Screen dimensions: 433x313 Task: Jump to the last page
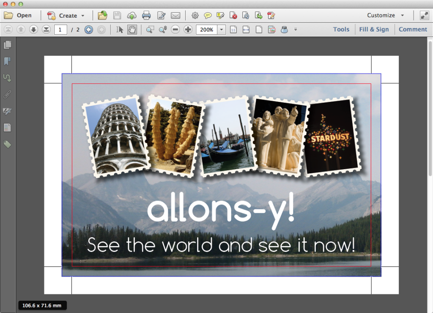pos(46,30)
